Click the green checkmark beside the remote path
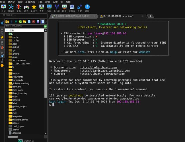 (x=45, y=26)
